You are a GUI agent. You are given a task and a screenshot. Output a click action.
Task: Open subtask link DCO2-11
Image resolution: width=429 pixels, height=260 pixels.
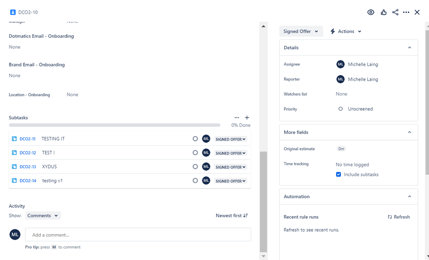[x=27, y=139]
